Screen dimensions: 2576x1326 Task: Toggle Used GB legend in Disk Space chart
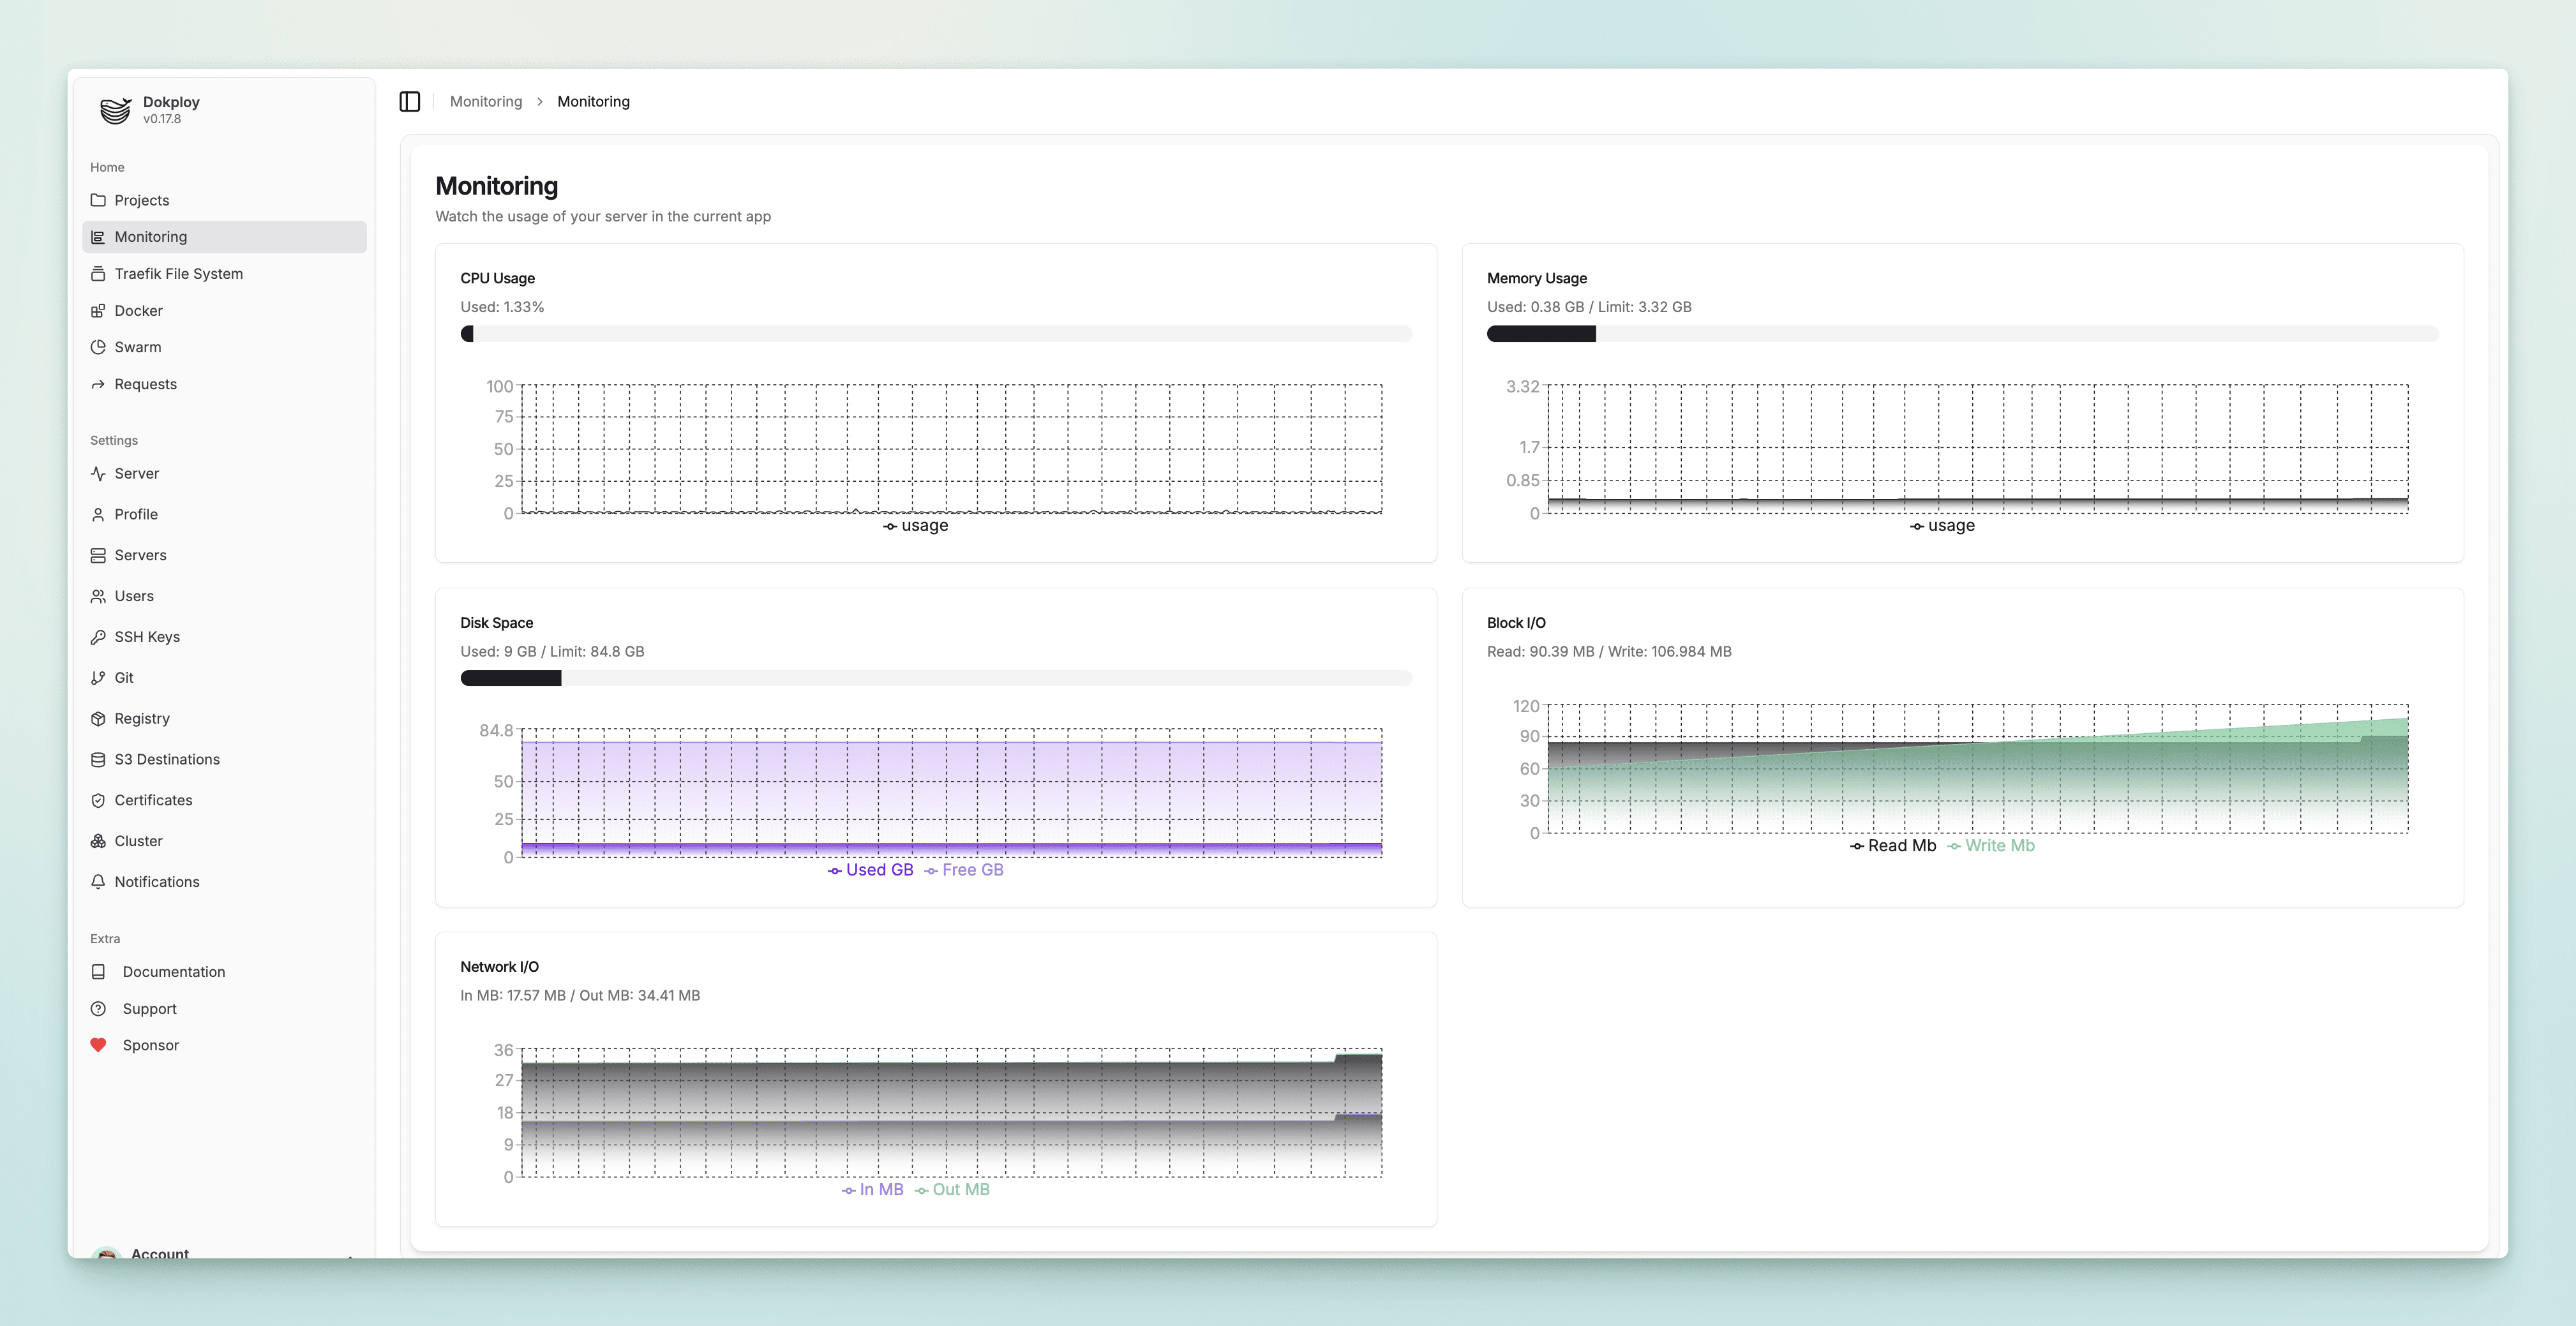click(870, 870)
